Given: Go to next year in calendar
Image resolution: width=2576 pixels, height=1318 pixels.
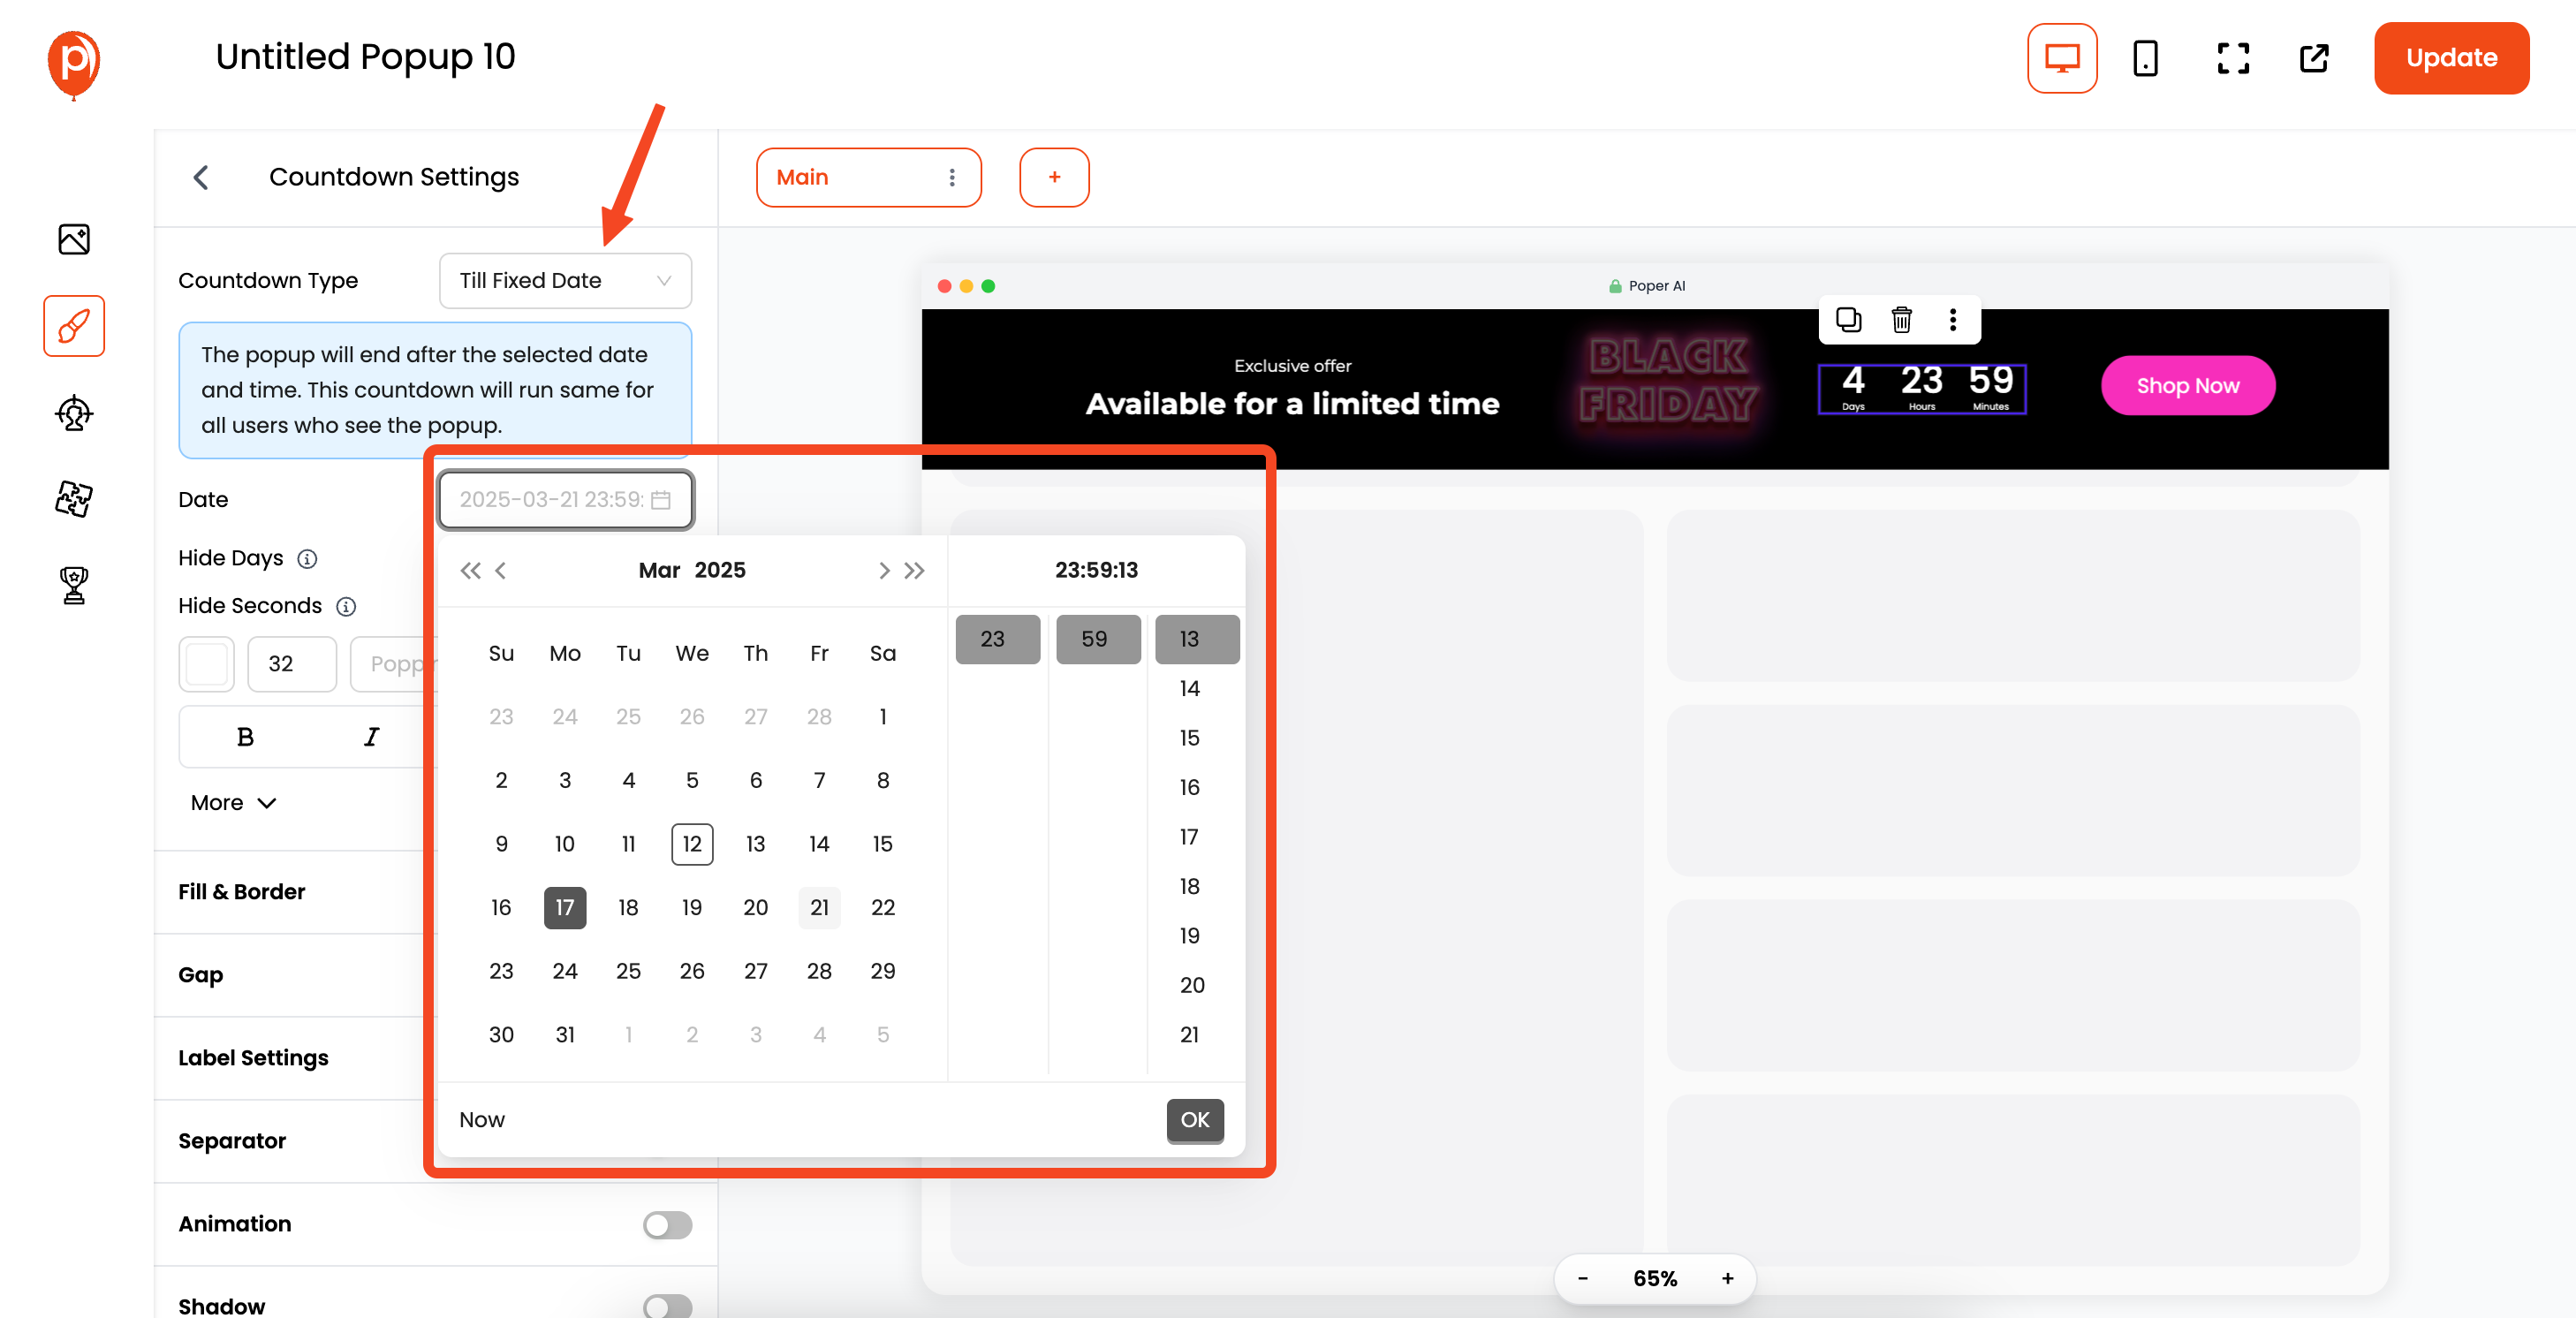Looking at the screenshot, I should [914, 570].
